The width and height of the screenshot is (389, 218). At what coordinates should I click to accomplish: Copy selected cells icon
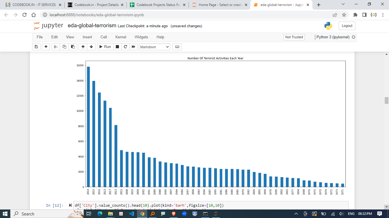click(64, 47)
